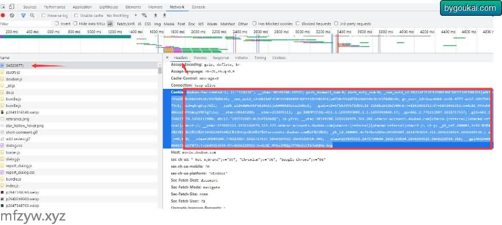Switch to the Console tab
The width and height of the screenshot is (502, 225).
tap(198, 7)
